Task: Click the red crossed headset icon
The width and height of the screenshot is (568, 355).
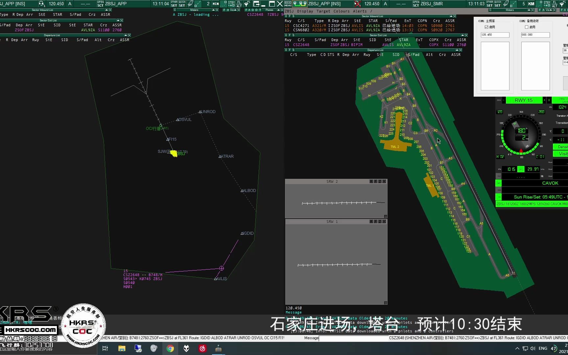Action: (x=358, y=4)
